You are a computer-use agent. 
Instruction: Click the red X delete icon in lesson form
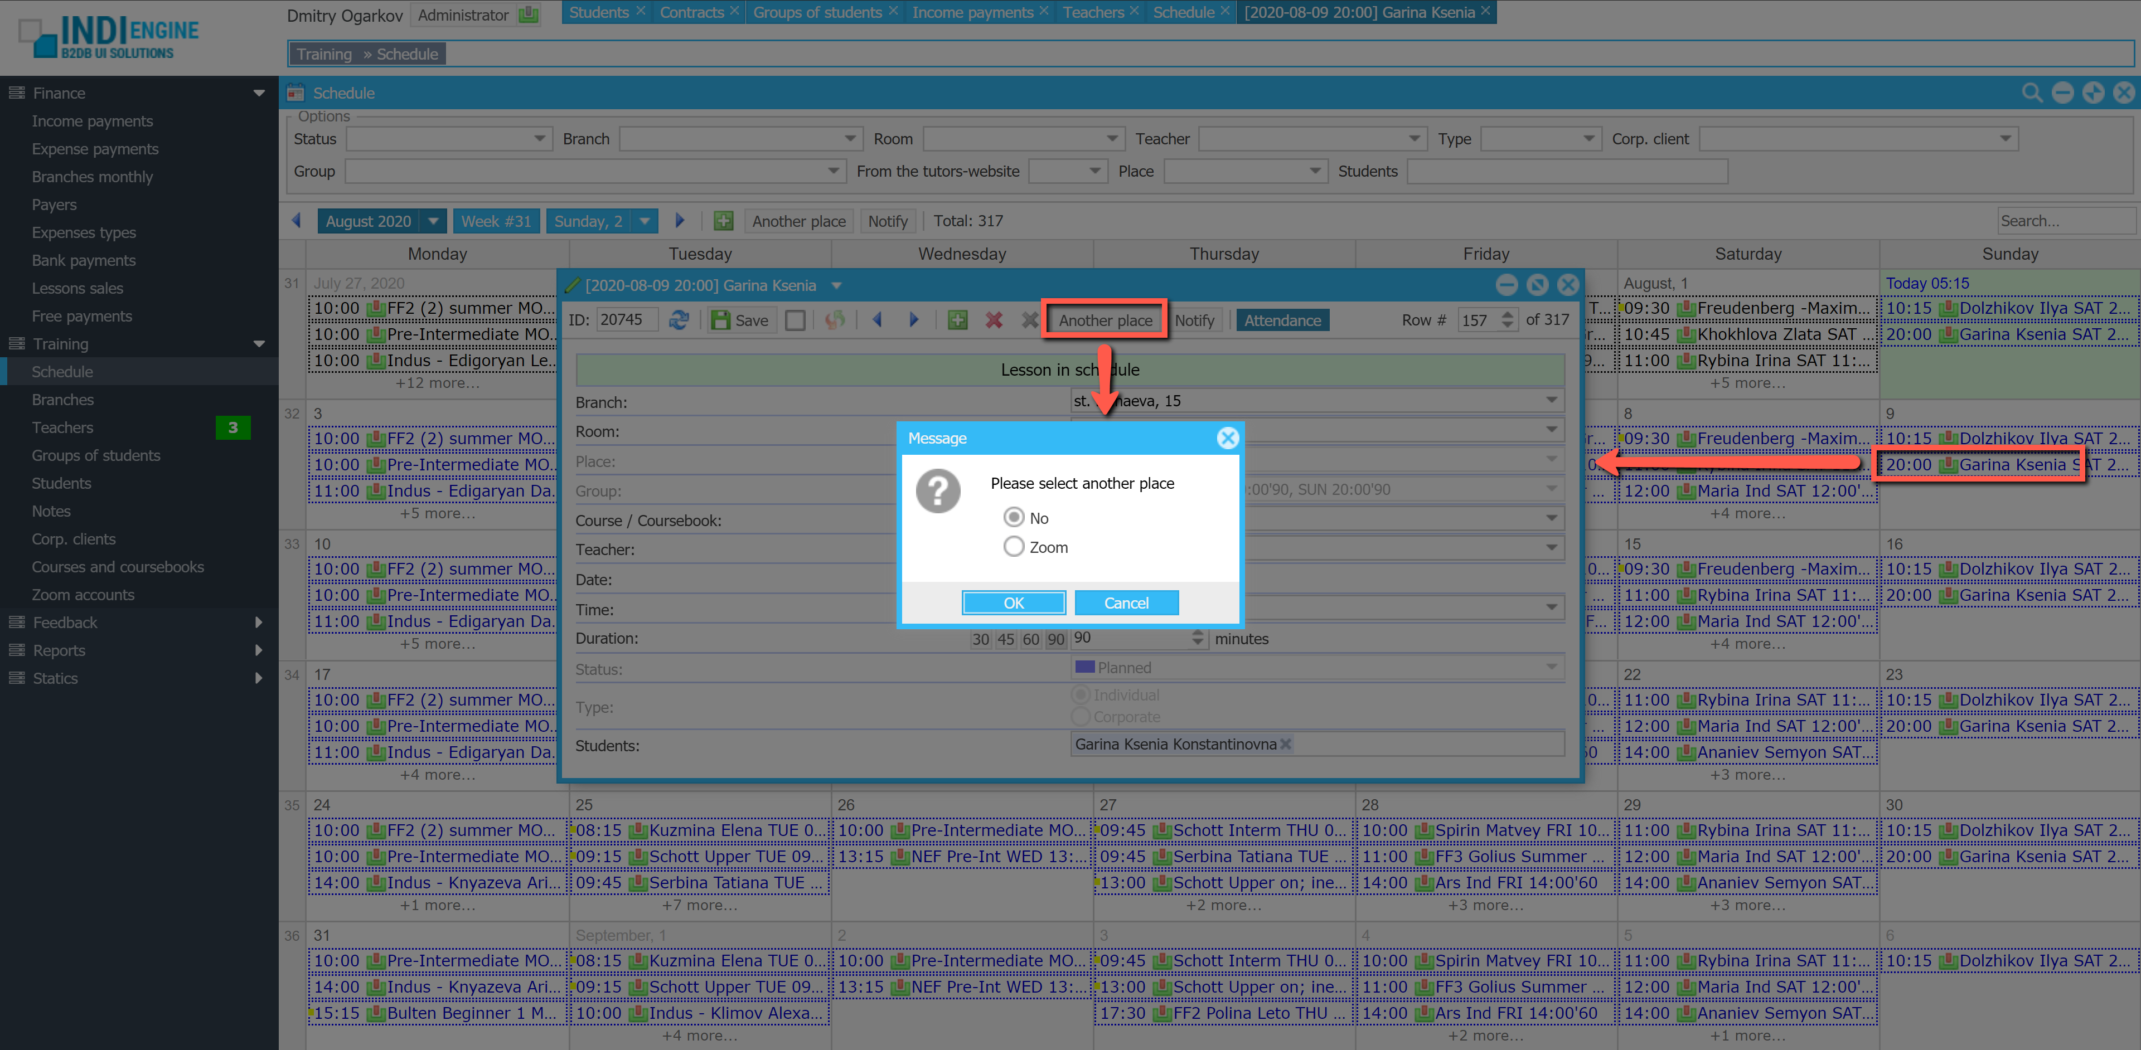click(993, 320)
